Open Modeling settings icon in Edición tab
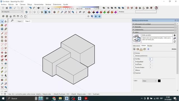This screenshot has width=179, height=101. [x=148, y=49]
